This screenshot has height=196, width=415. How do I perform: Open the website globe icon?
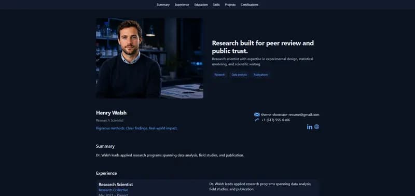[x=316, y=127]
